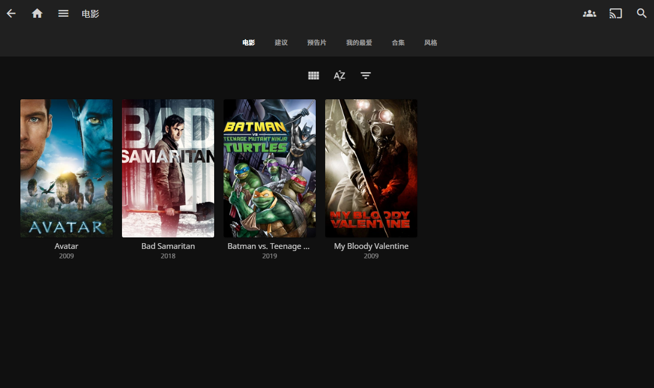Open the 合集 tab
654x388 pixels.
[398, 43]
